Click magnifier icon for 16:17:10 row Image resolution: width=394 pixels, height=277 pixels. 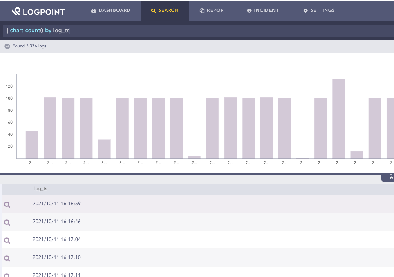7,258
